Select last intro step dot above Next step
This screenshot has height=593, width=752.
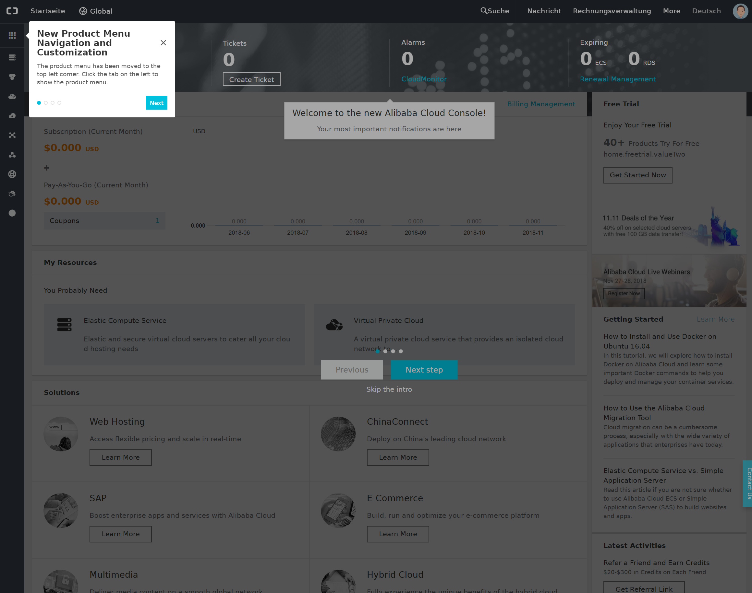click(x=401, y=351)
